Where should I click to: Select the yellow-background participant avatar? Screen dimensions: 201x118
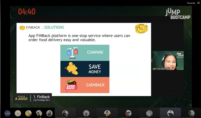pos(28,113)
